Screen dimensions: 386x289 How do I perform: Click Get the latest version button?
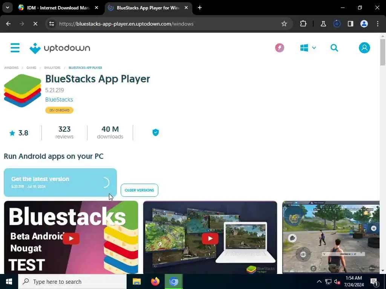click(x=60, y=183)
